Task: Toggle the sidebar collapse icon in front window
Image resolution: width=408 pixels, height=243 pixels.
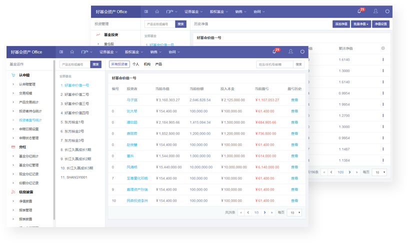Action: [61, 52]
